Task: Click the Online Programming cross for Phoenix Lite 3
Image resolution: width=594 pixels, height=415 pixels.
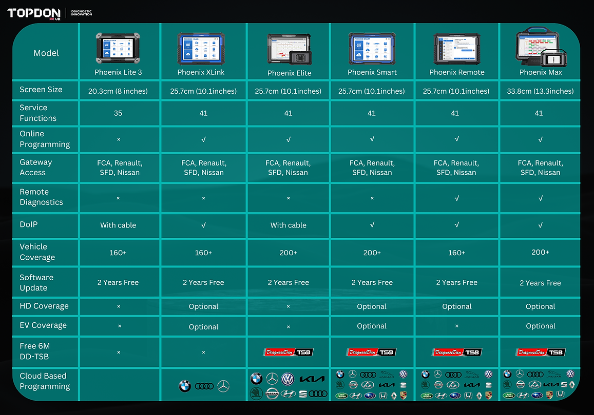Action: coord(119,139)
